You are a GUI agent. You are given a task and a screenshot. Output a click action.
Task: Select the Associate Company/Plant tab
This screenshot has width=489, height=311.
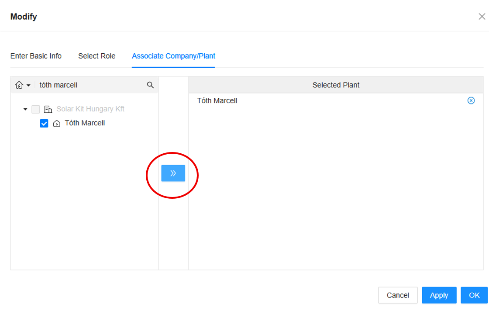pos(173,56)
